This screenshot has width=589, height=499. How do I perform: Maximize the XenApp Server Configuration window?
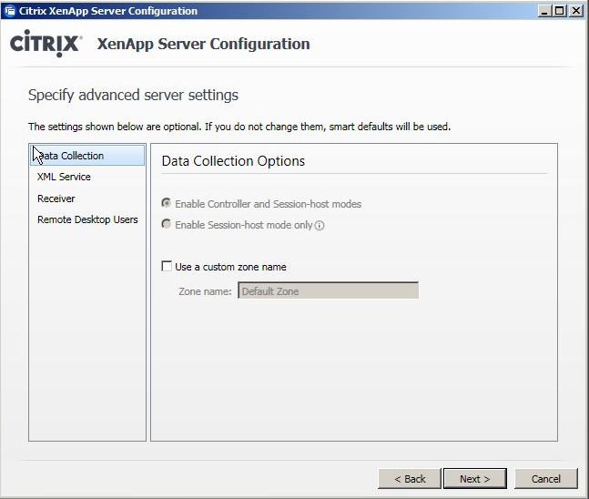coord(561,11)
